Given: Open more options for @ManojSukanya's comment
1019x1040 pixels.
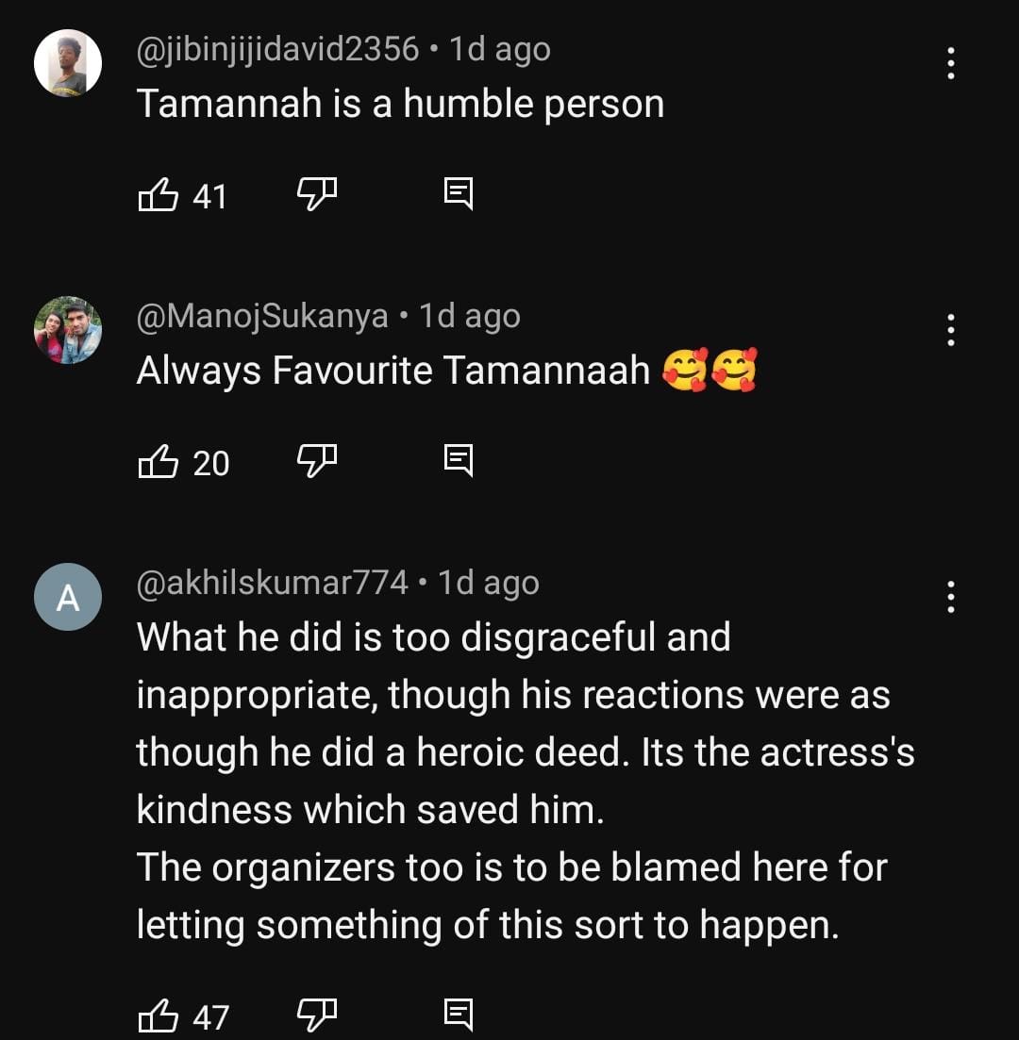Looking at the screenshot, I should 951,330.
